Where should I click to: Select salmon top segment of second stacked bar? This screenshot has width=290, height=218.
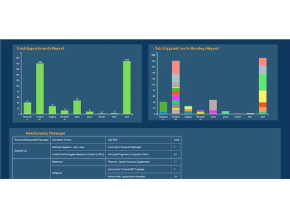click(176, 67)
